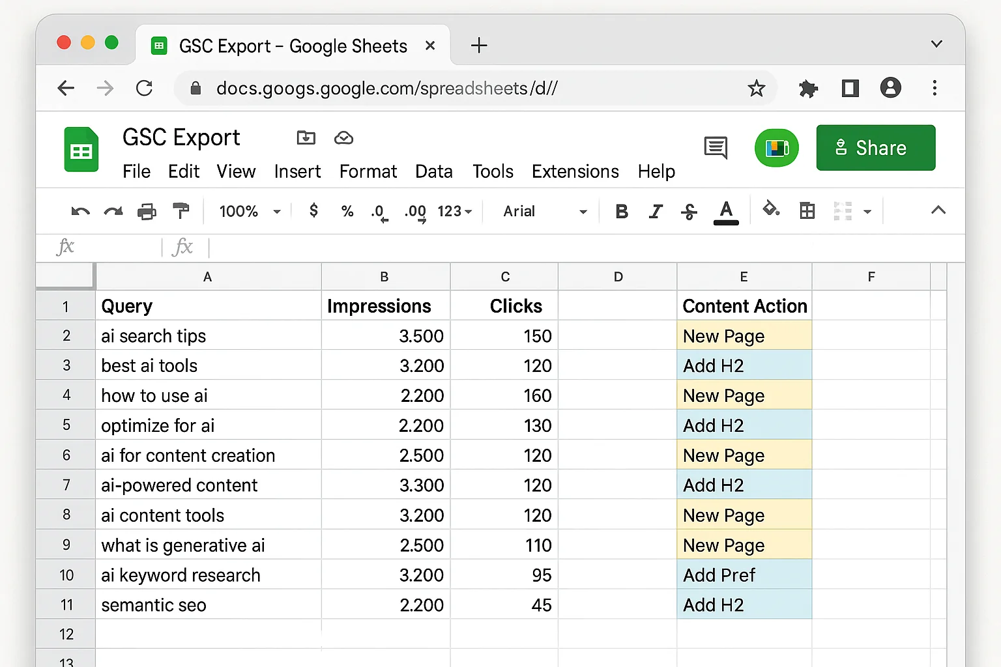Toggle strikethrough formatting
1001x667 pixels.
click(689, 211)
